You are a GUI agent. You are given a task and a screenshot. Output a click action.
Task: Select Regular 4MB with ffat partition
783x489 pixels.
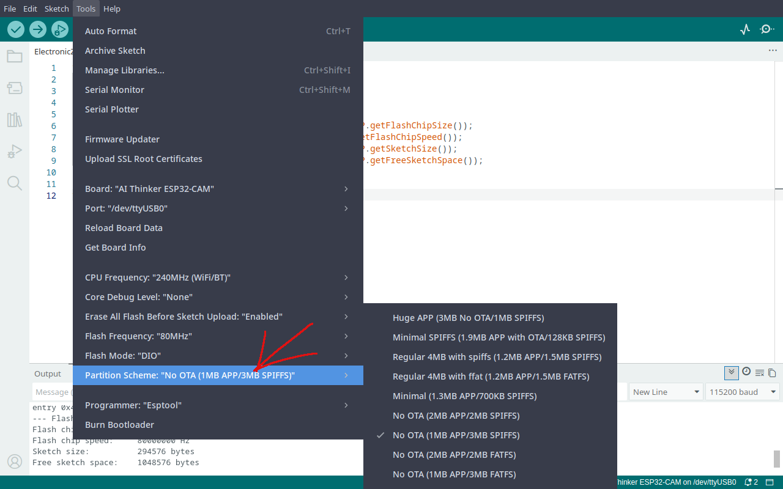point(490,377)
